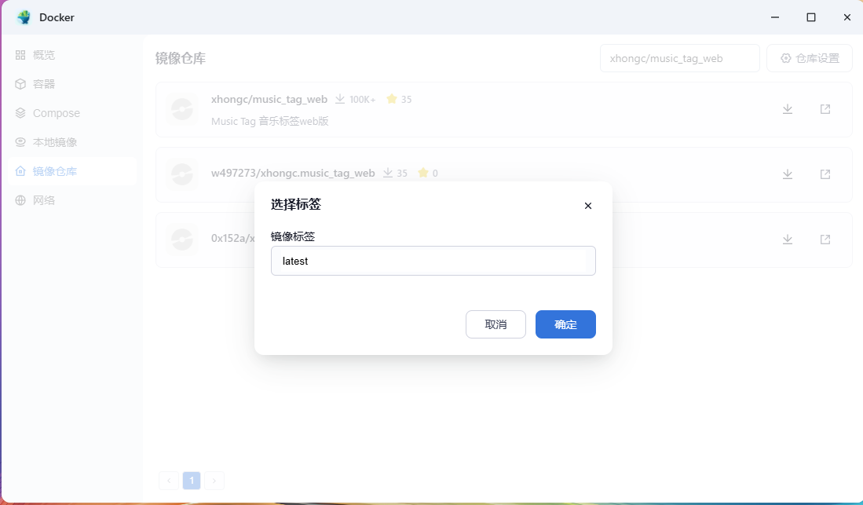The width and height of the screenshot is (863, 505).
Task: Edit the 镜像标签 tag field
Action: point(433,261)
